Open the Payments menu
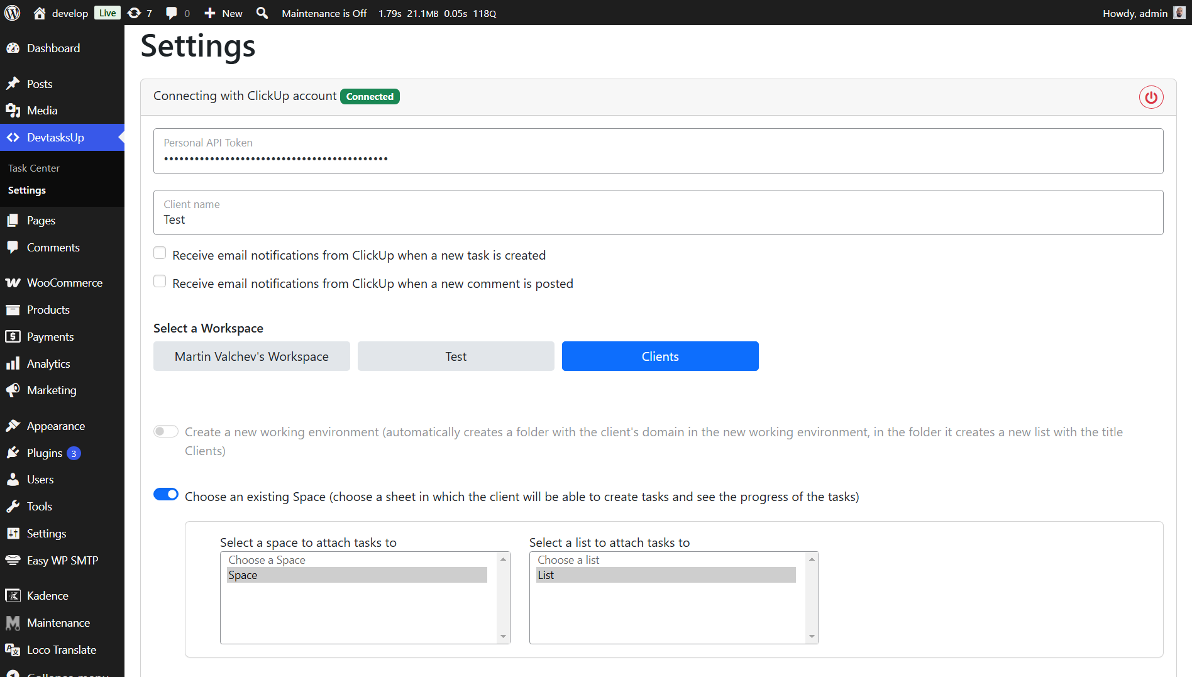This screenshot has width=1192, height=677. (x=62, y=336)
